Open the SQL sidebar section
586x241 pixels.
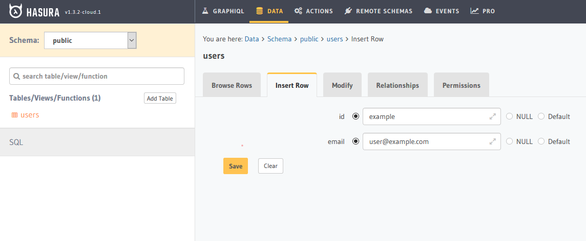[x=97, y=142]
